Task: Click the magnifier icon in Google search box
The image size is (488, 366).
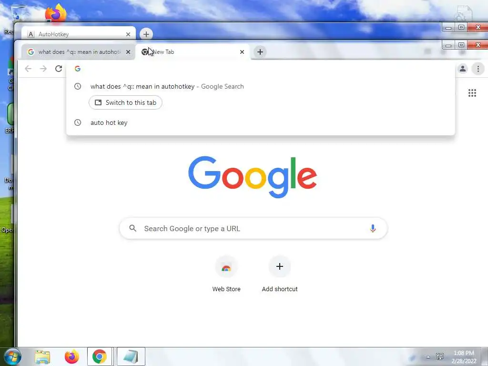Action: coord(133,228)
